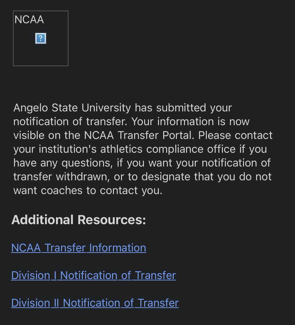This screenshot has width=295, height=325.
Task: Open the Division I Notification of Transfer link
Action: (93, 275)
